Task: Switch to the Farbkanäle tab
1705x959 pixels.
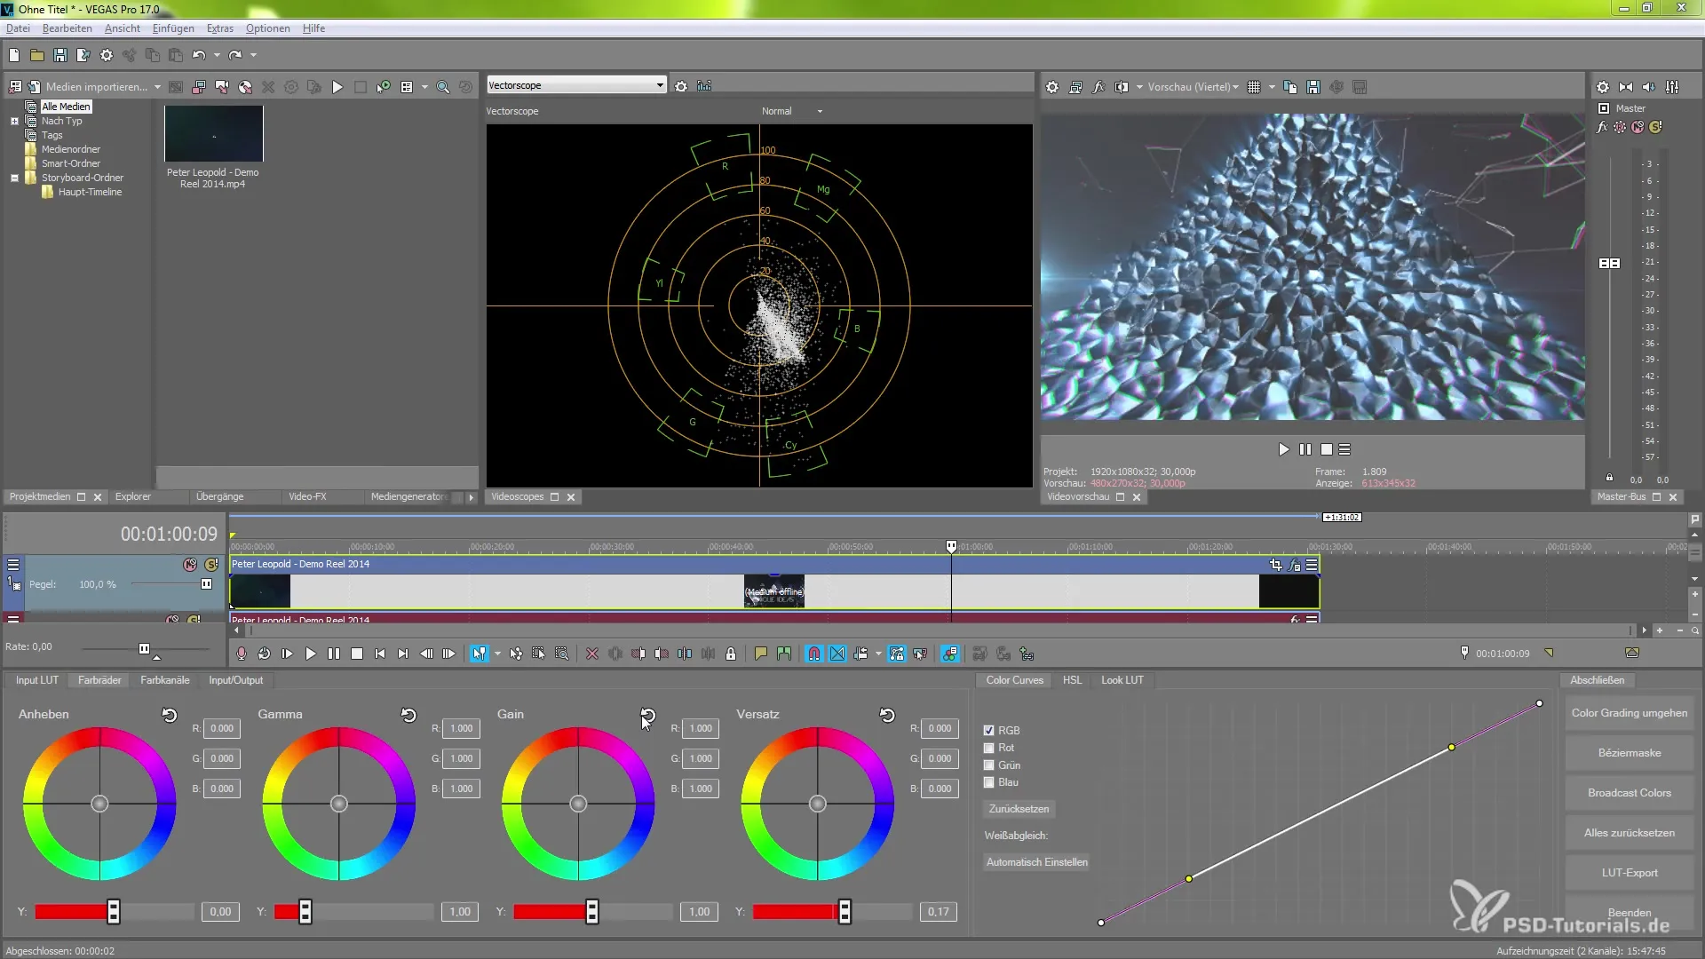Action: [165, 680]
